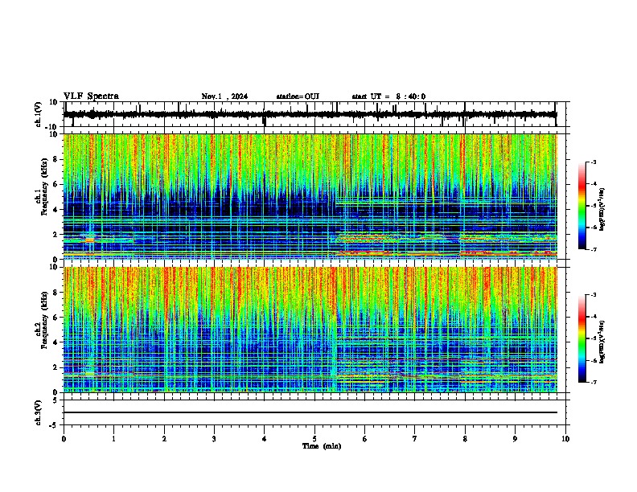Image resolution: width=637 pixels, height=492 pixels.
Task: Click the time axis tick label "7"
Action: pos(415,439)
